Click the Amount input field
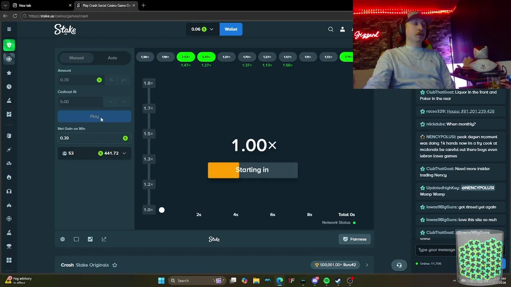This screenshot has height=287, width=511. pos(81,80)
